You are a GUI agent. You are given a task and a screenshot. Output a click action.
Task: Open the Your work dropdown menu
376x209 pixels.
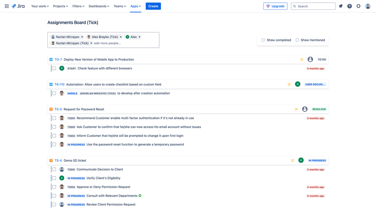40,6
